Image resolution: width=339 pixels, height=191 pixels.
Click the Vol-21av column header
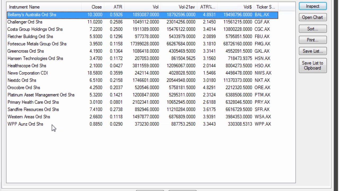(x=179, y=7)
